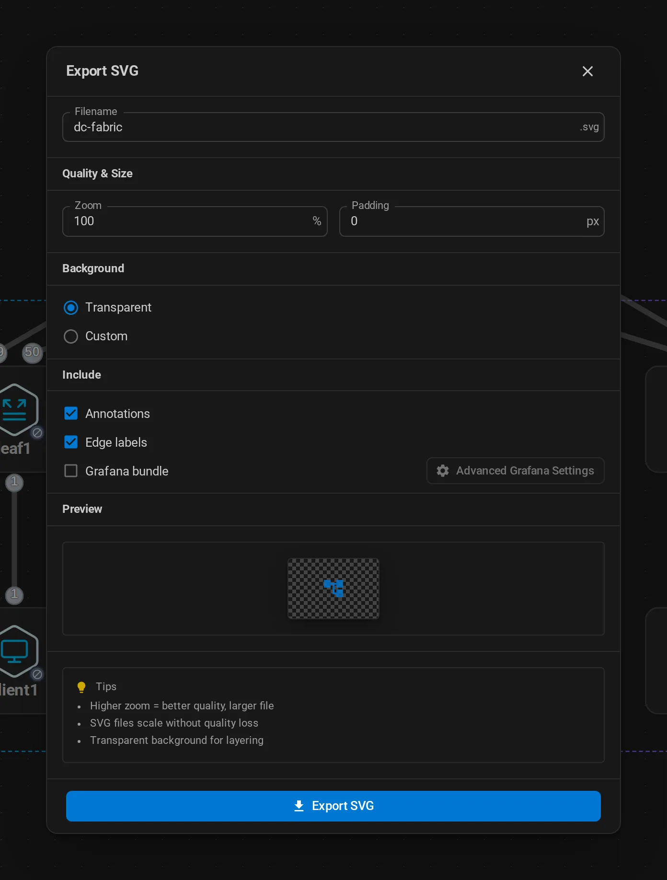Viewport: 667px width, 880px height.
Task: Click the edge label badge 50
Action: tap(32, 352)
